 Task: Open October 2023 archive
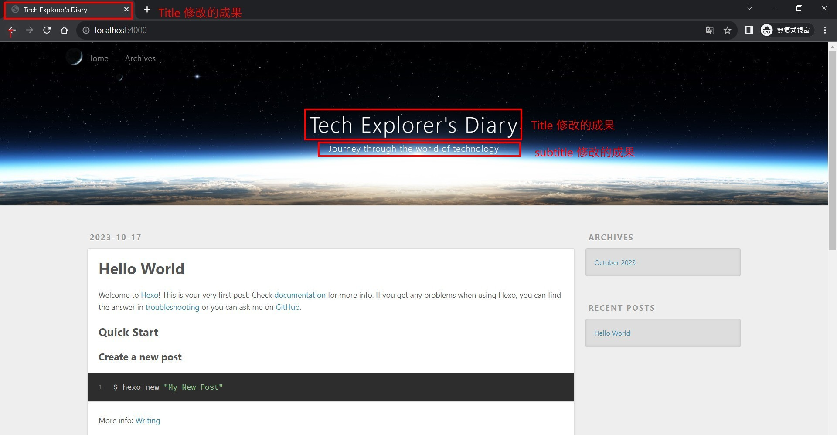click(615, 262)
